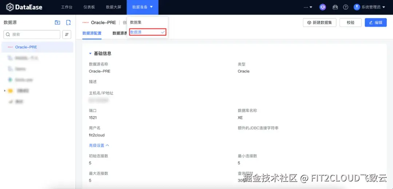Collapse 高级设置 advanced settings

pyautogui.click(x=99, y=145)
